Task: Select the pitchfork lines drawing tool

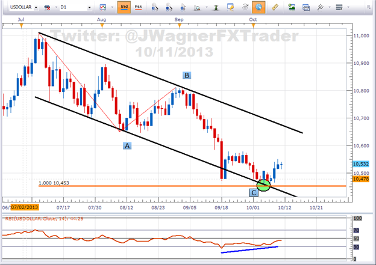Action: point(321,7)
